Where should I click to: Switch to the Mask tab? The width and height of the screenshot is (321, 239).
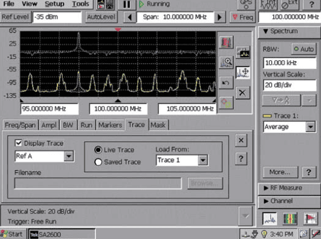click(x=158, y=125)
